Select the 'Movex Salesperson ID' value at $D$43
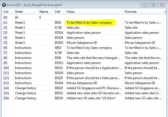Viewport: 168px width, 117px height. (82, 43)
